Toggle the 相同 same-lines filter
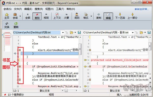This screenshot has width=153, height=97. (x=46, y=16)
